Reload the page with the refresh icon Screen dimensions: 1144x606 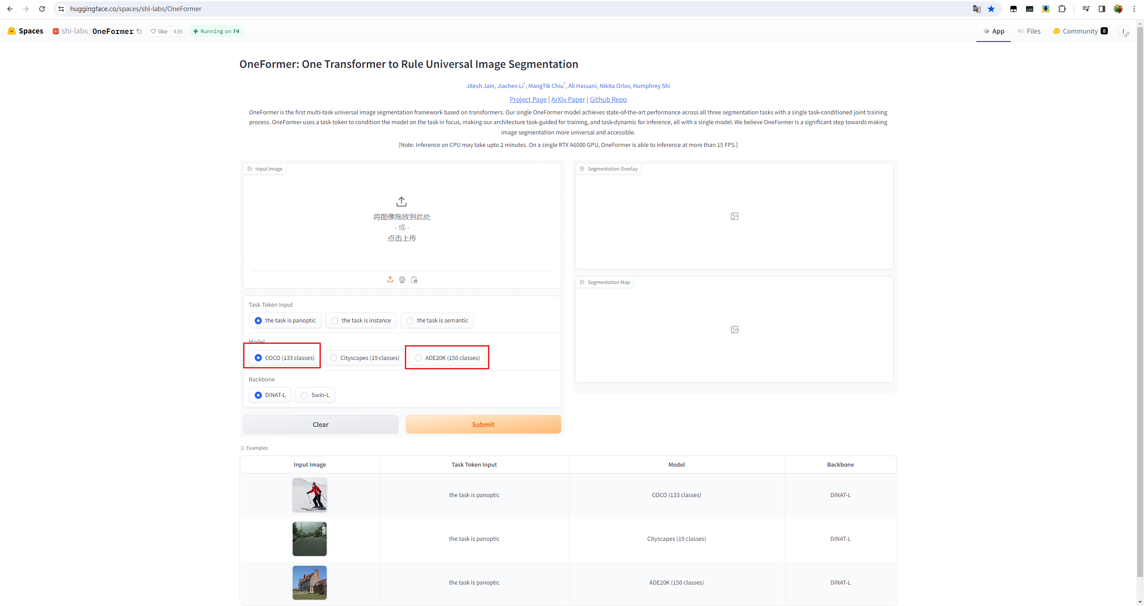42,9
